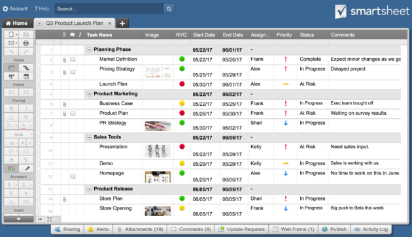Click the font color A button
Screen dimensions: 412x237
(24, 125)
